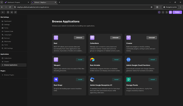Open Fonts in the sidebar
This screenshot has height=106, width=183.
tap(14, 45)
